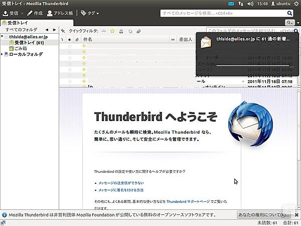Image resolution: width=301 pixels, height=226 pixels.
Task: Open the メッセージに署名を付ける方法 help link
Action: 121,190
